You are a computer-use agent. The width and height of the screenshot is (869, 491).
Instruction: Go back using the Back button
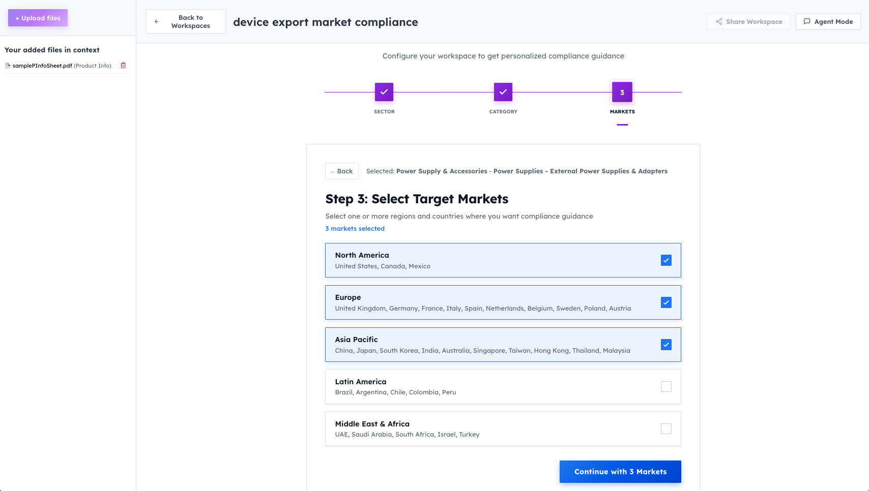tap(342, 171)
